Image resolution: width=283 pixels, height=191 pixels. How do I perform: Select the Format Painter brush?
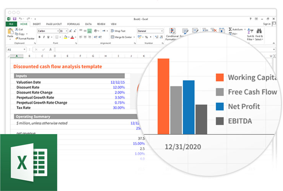pos(17,39)
